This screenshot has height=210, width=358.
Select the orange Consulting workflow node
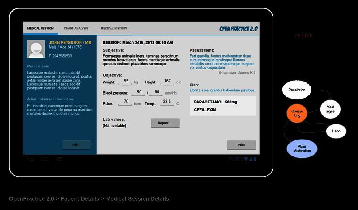(x=297, y=113)
